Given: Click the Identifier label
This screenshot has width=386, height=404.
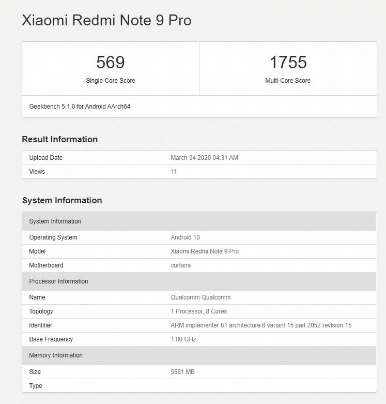Looking at the screenshot, I should 41,325.
